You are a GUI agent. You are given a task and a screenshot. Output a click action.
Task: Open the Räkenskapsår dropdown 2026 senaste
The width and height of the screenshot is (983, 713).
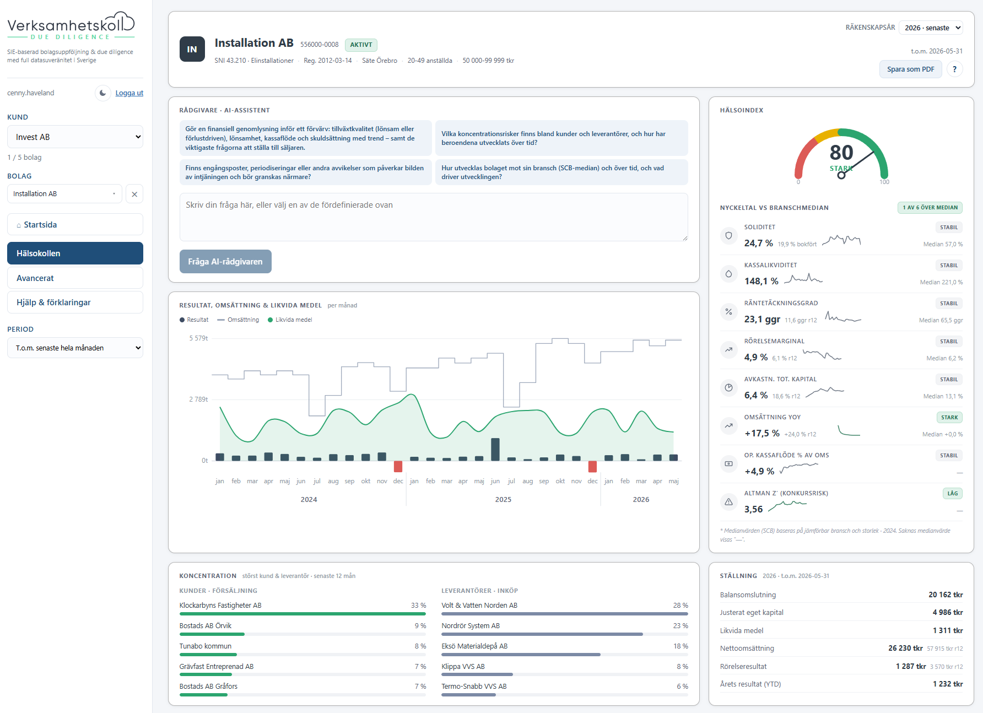click(931, 28)
